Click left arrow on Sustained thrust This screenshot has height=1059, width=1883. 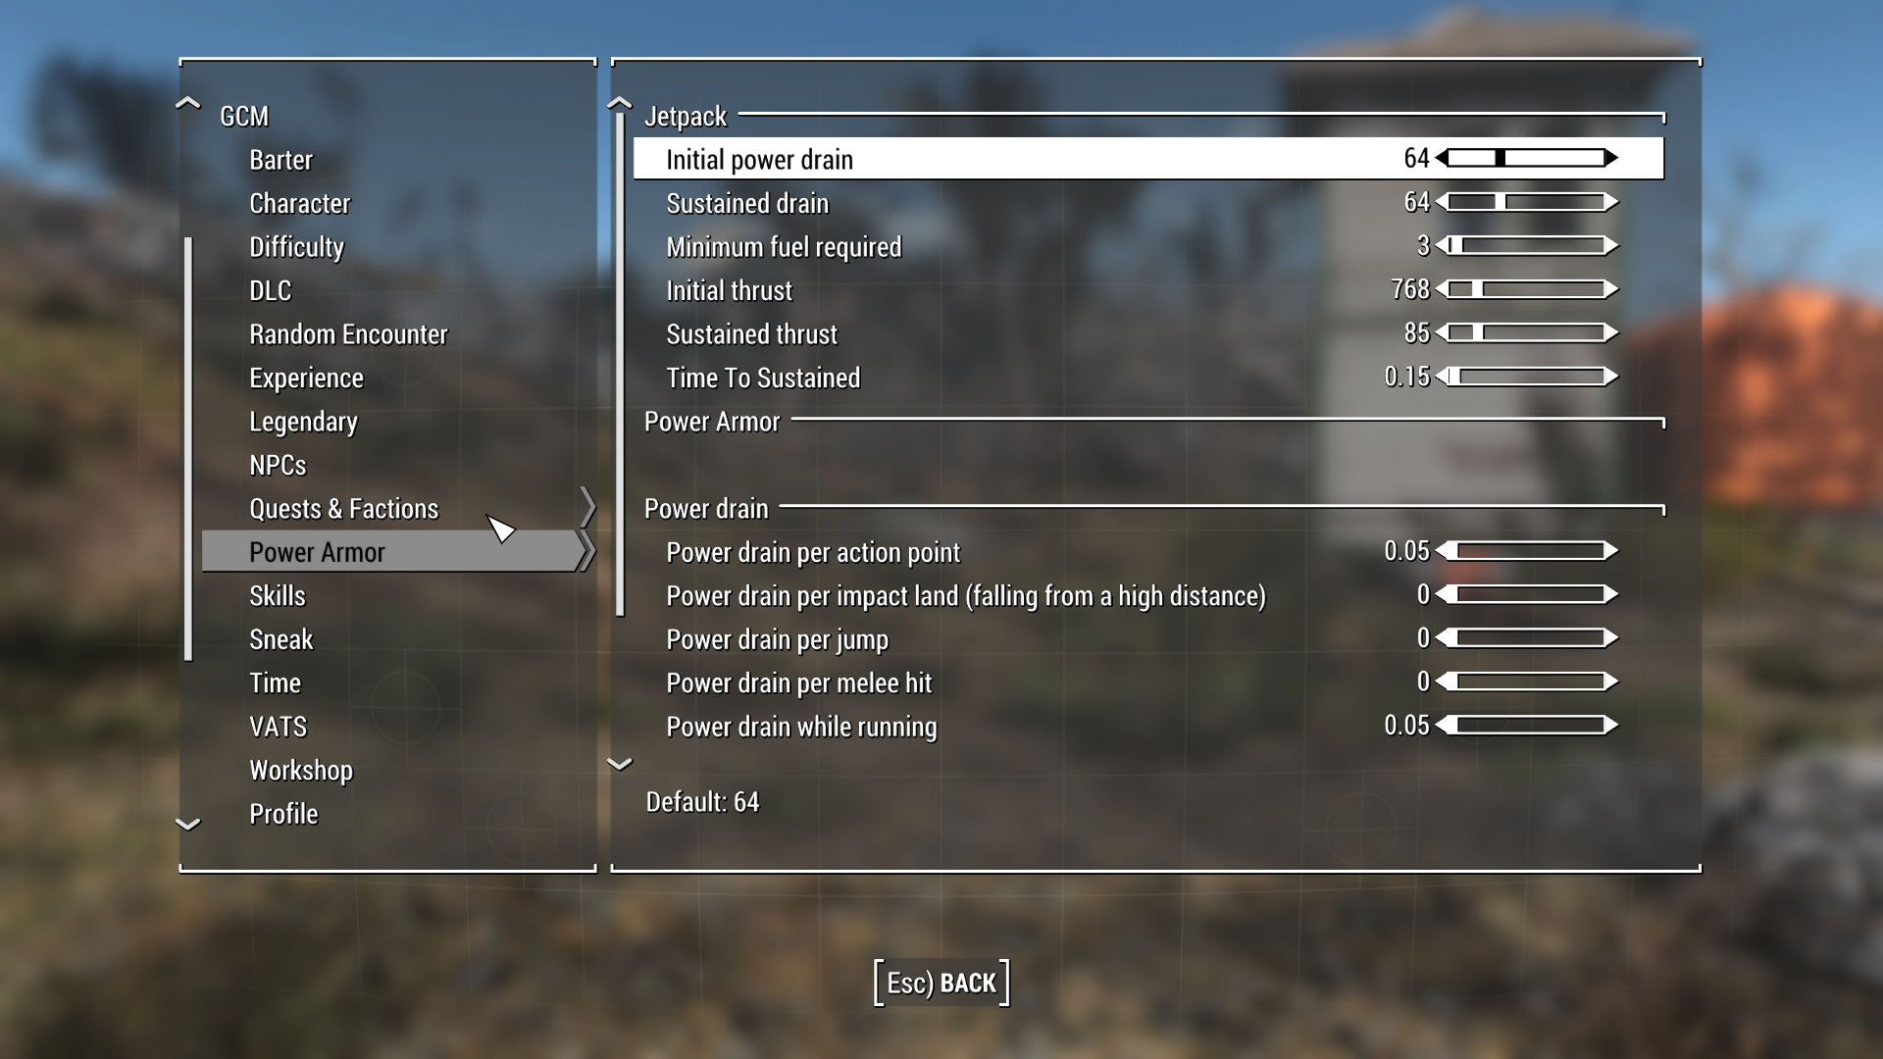click(1441, 333)
